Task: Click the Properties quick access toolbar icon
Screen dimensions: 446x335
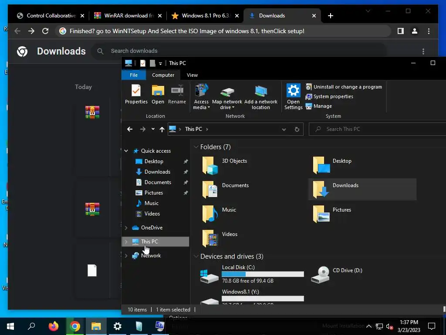Action: point(143,63)
